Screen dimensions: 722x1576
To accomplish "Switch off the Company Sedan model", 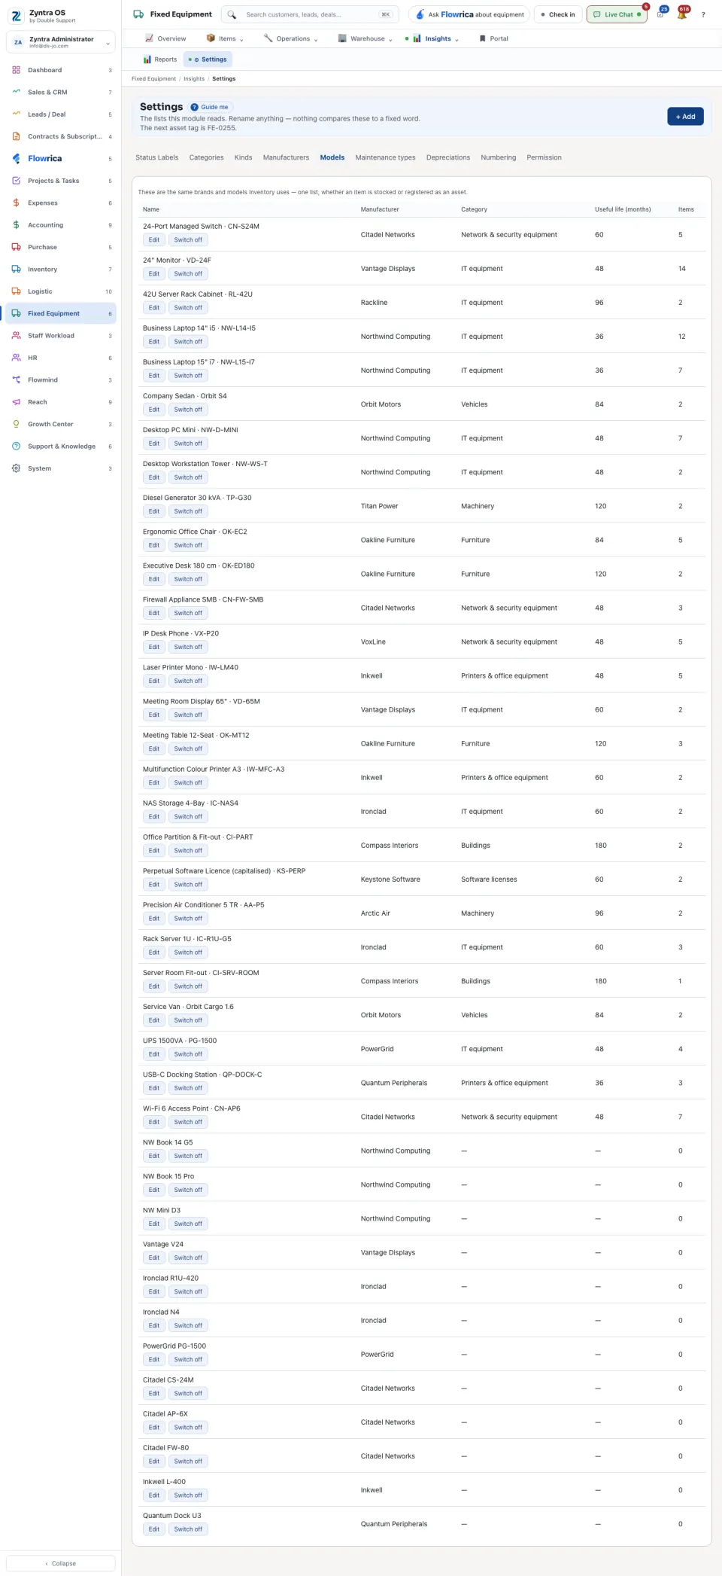I will point(188,410).
